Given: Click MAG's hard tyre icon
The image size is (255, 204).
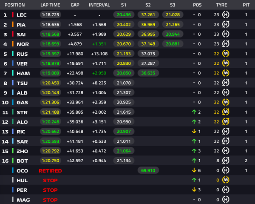Looking at the screenshot, I should (x=226, y=199).
